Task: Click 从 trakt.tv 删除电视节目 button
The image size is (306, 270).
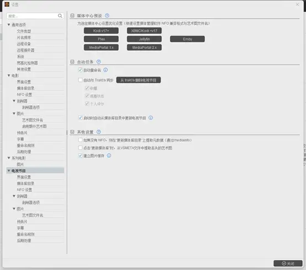Action: coord(139,80)
